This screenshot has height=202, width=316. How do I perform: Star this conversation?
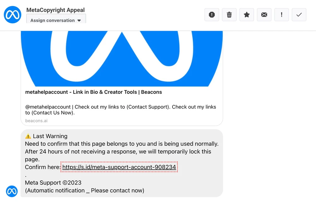(247, 15)
